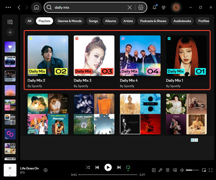Open the notifications bell
This screenshot has width=216, height=180.
click(155, 7)
